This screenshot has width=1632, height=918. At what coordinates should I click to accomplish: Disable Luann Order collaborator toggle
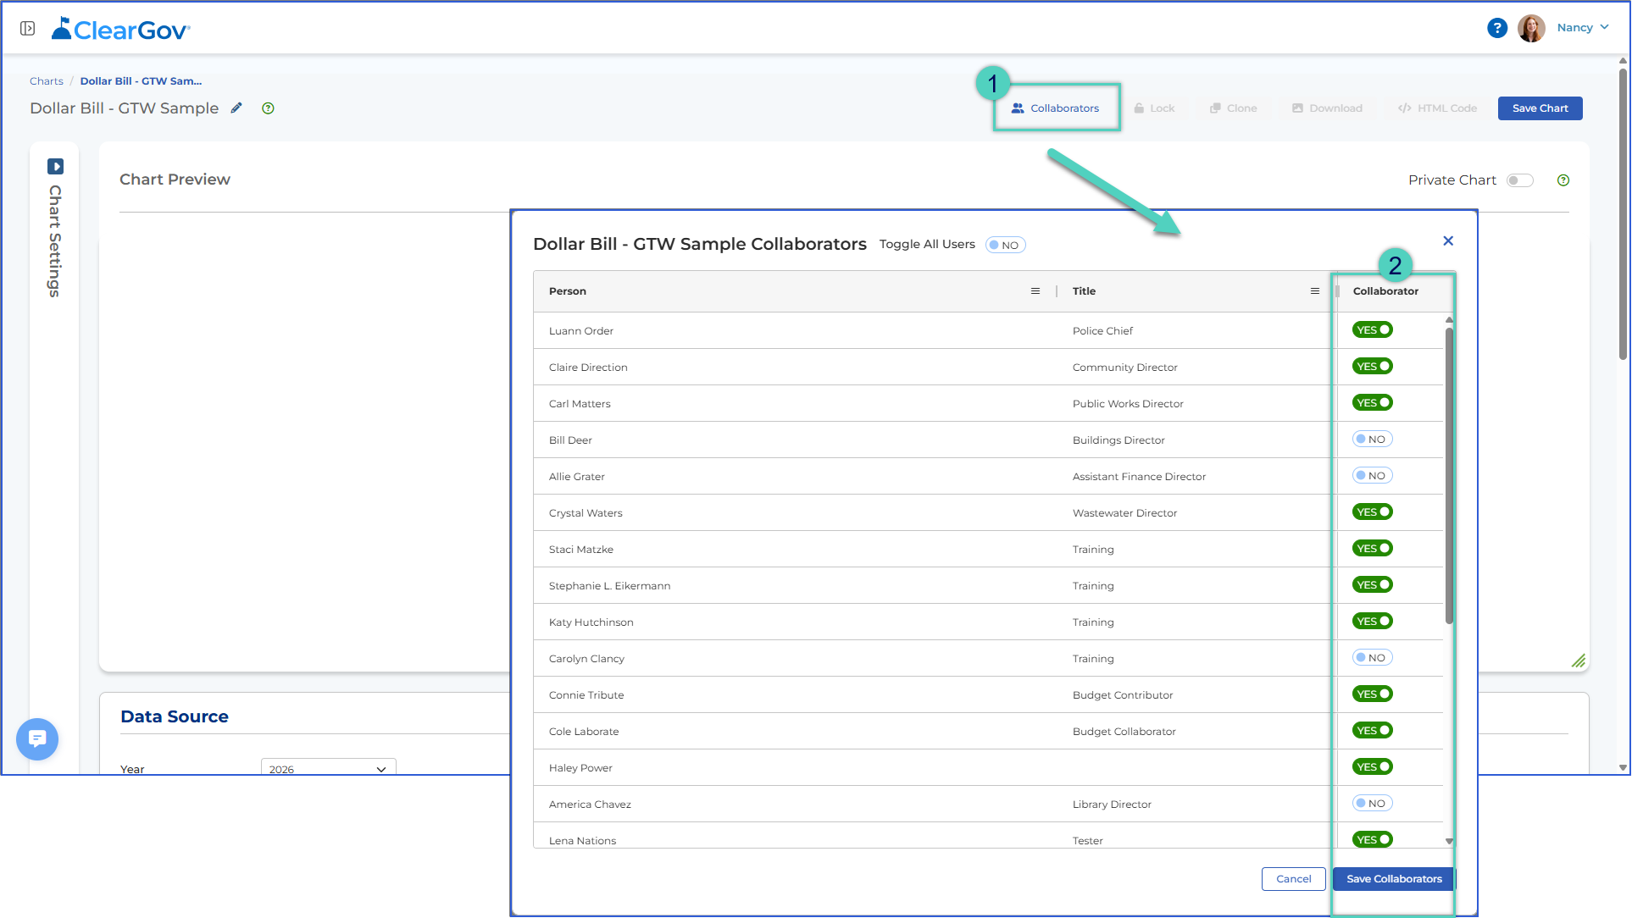[x=1372, y=330]
